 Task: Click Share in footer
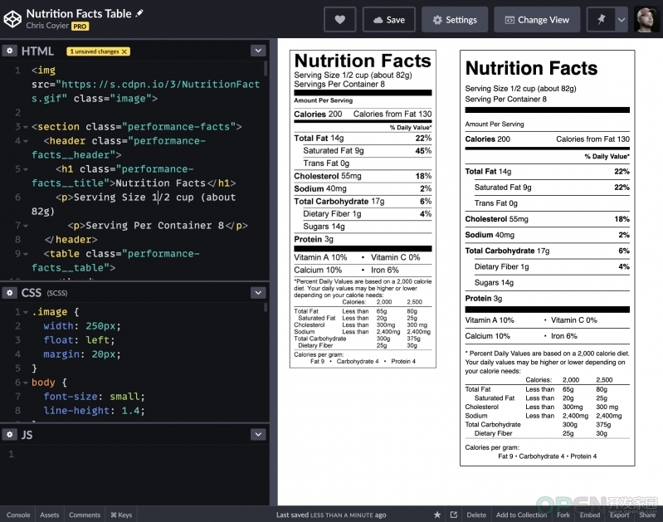pyautogui.click(x=647, y=515)
